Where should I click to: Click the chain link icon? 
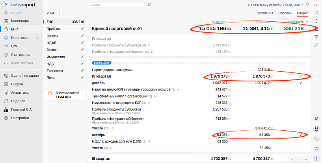coord(316,45)
